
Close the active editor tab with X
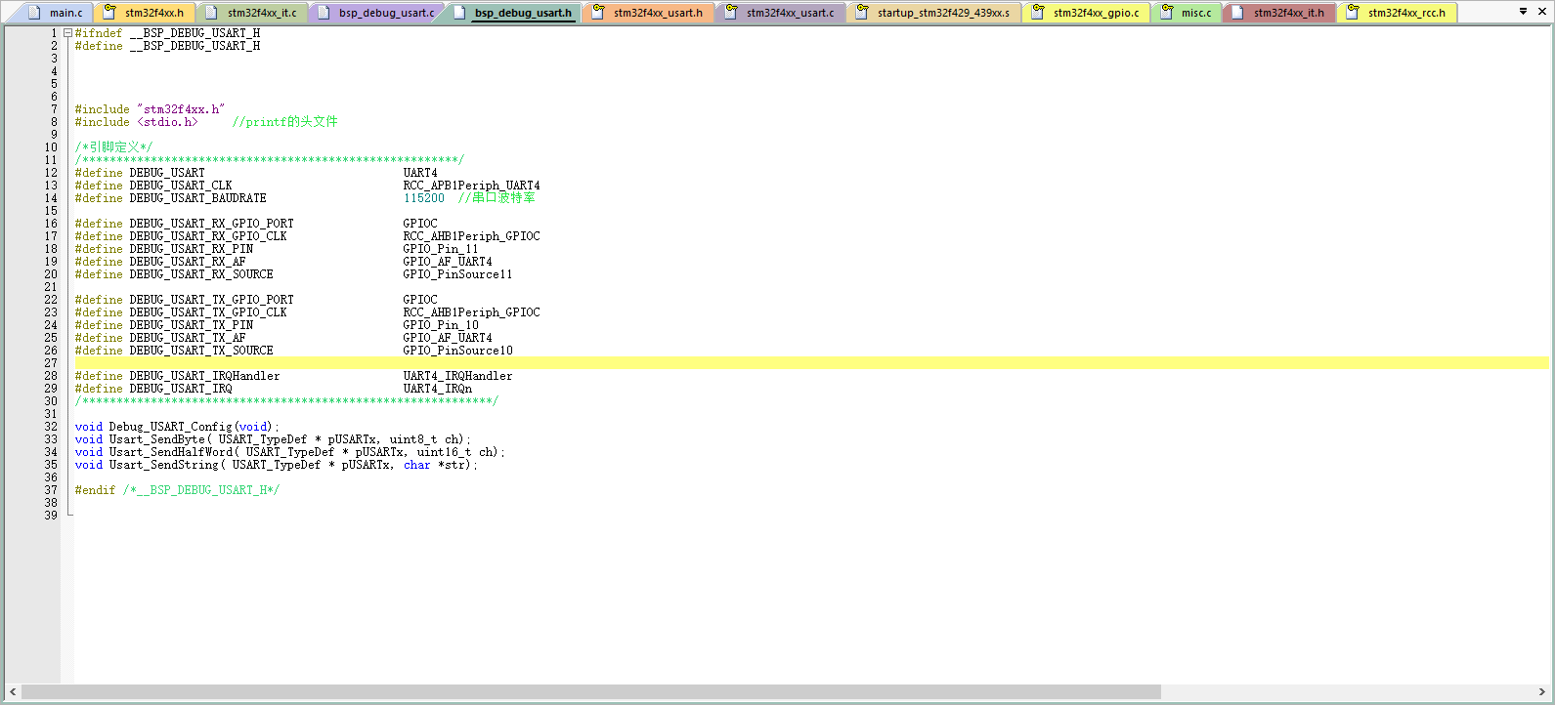pos(1540,12)
